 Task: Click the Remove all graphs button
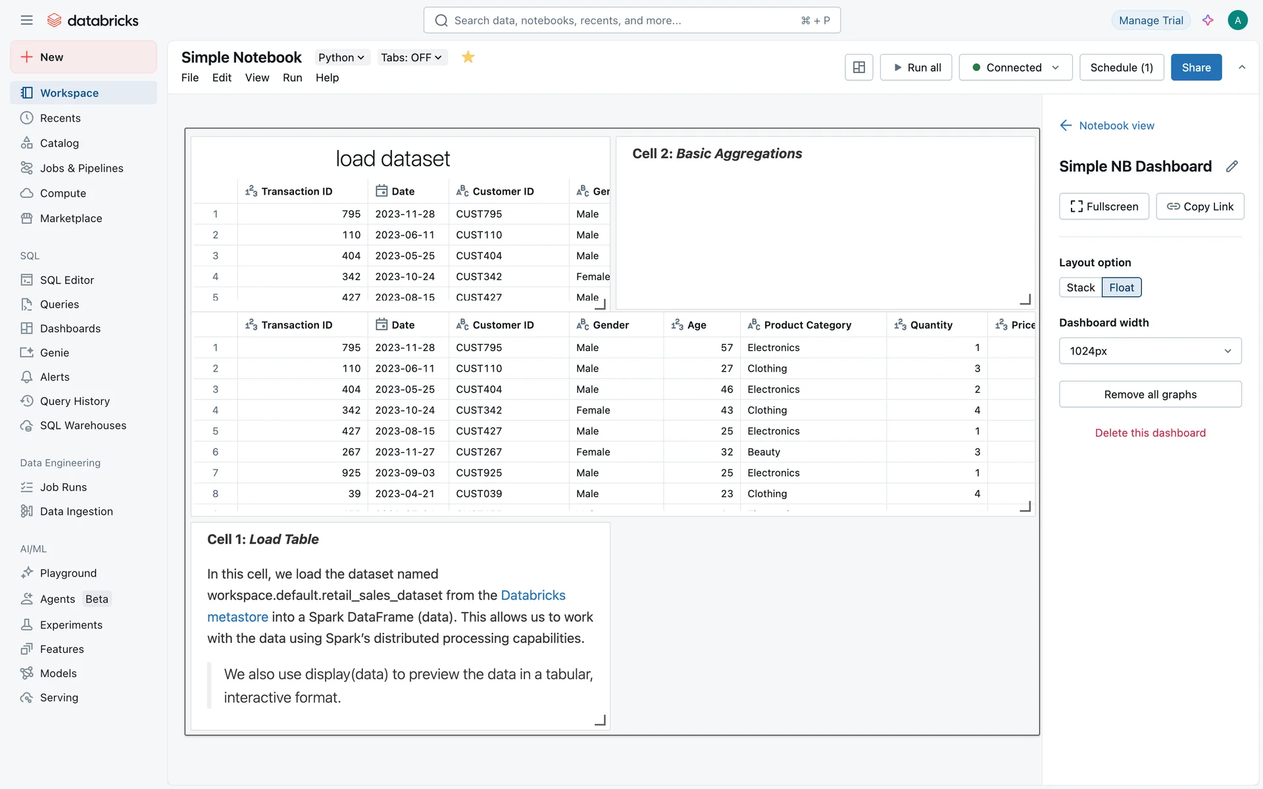[1150, 394]
